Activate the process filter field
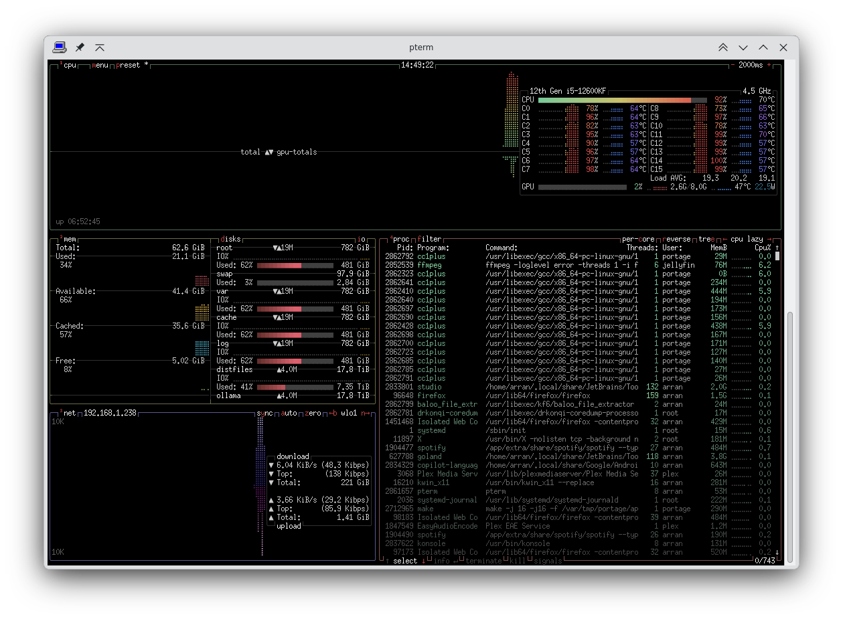843x621 pixels. 430,239
